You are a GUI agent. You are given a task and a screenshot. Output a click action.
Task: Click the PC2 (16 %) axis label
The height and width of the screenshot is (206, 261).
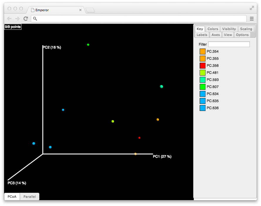pos(52,47)
